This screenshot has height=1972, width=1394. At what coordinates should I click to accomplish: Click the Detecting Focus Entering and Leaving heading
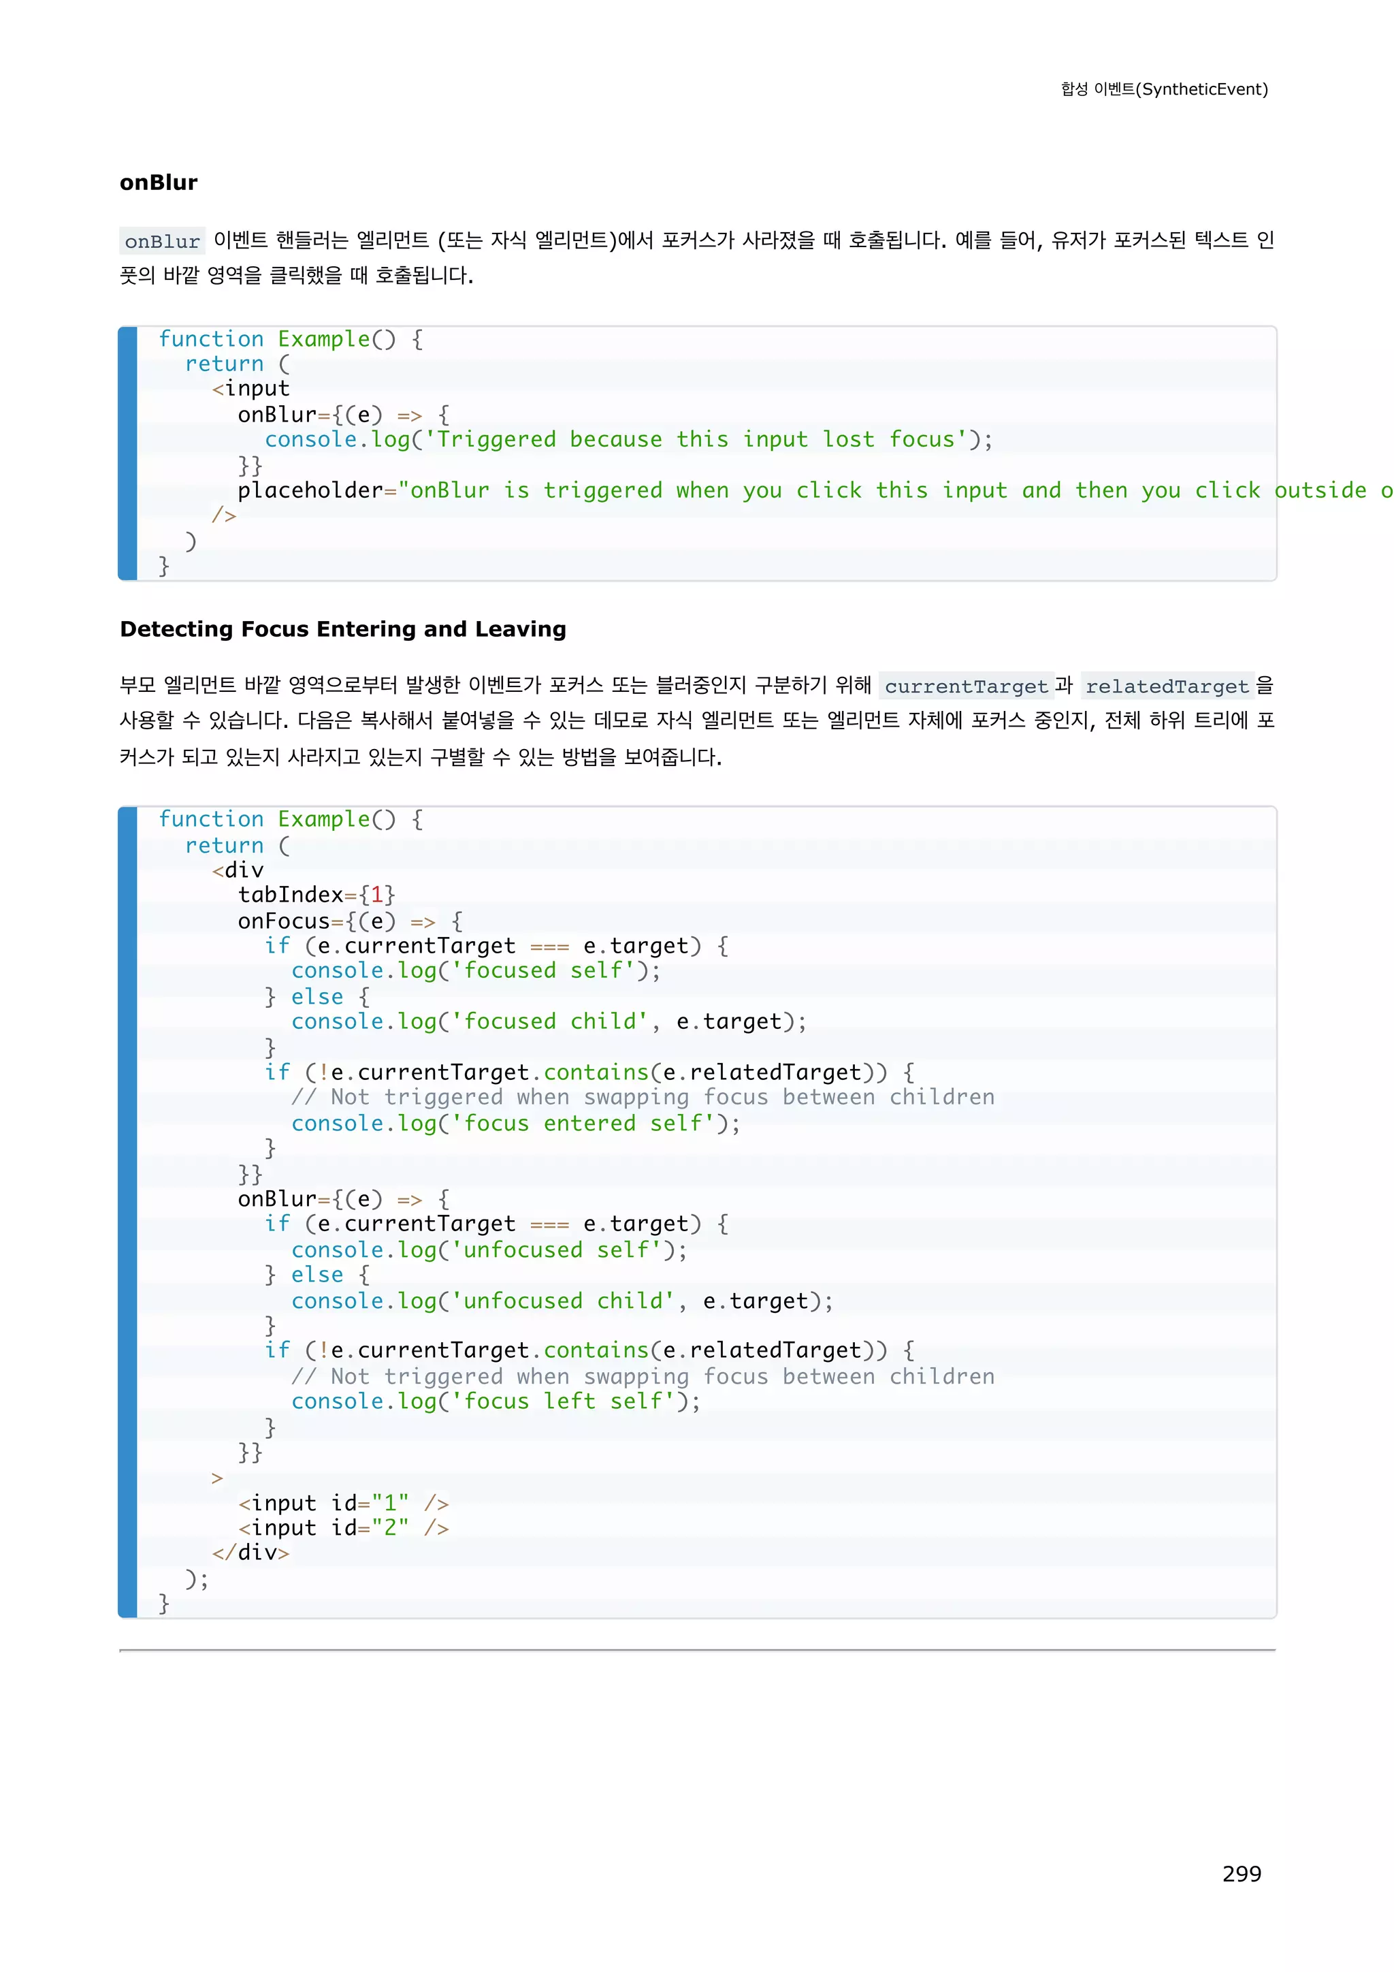(342, 630)
